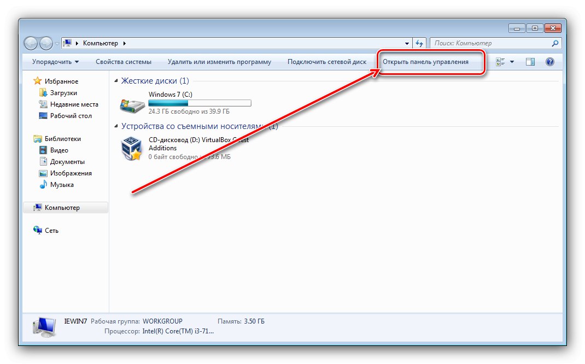Click Подключить сетевой диск
585x364 pixels.
click(x=329, y=62)
